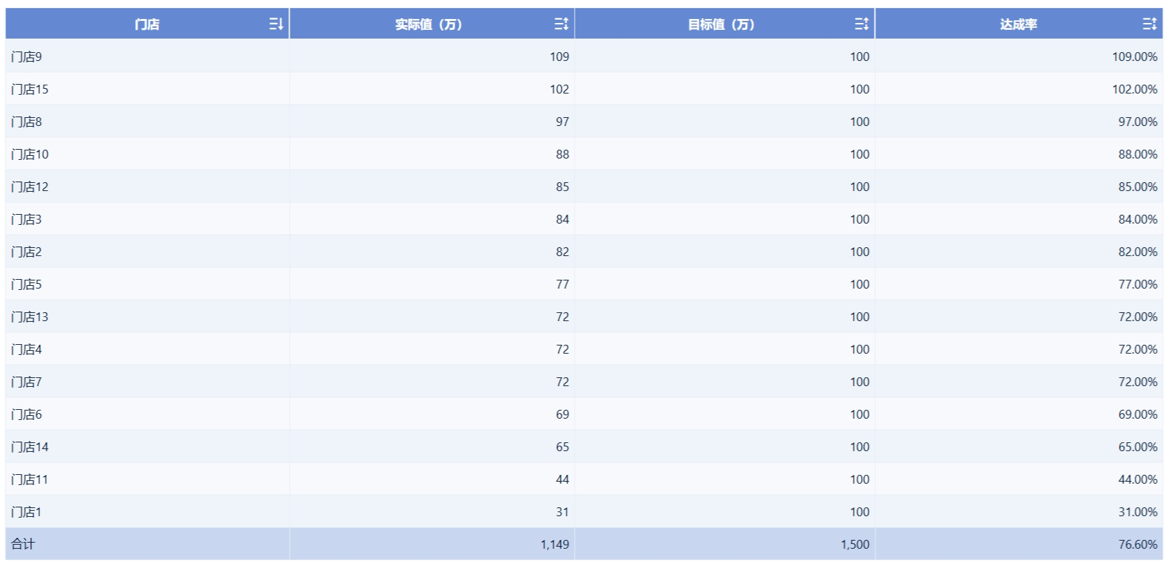This screenshot has width=1167, height=567.
Task: Select the 合计 total row label
Action: coord(23,544)
